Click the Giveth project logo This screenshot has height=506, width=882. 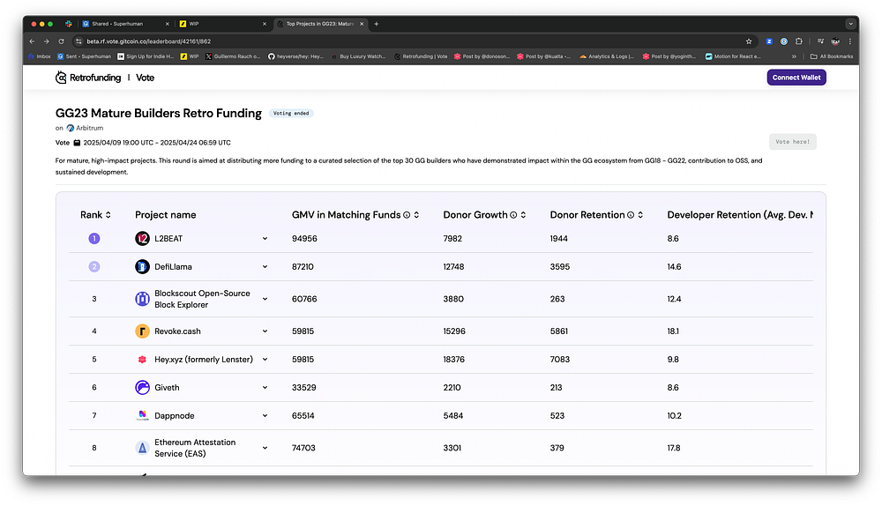[143, 387]
